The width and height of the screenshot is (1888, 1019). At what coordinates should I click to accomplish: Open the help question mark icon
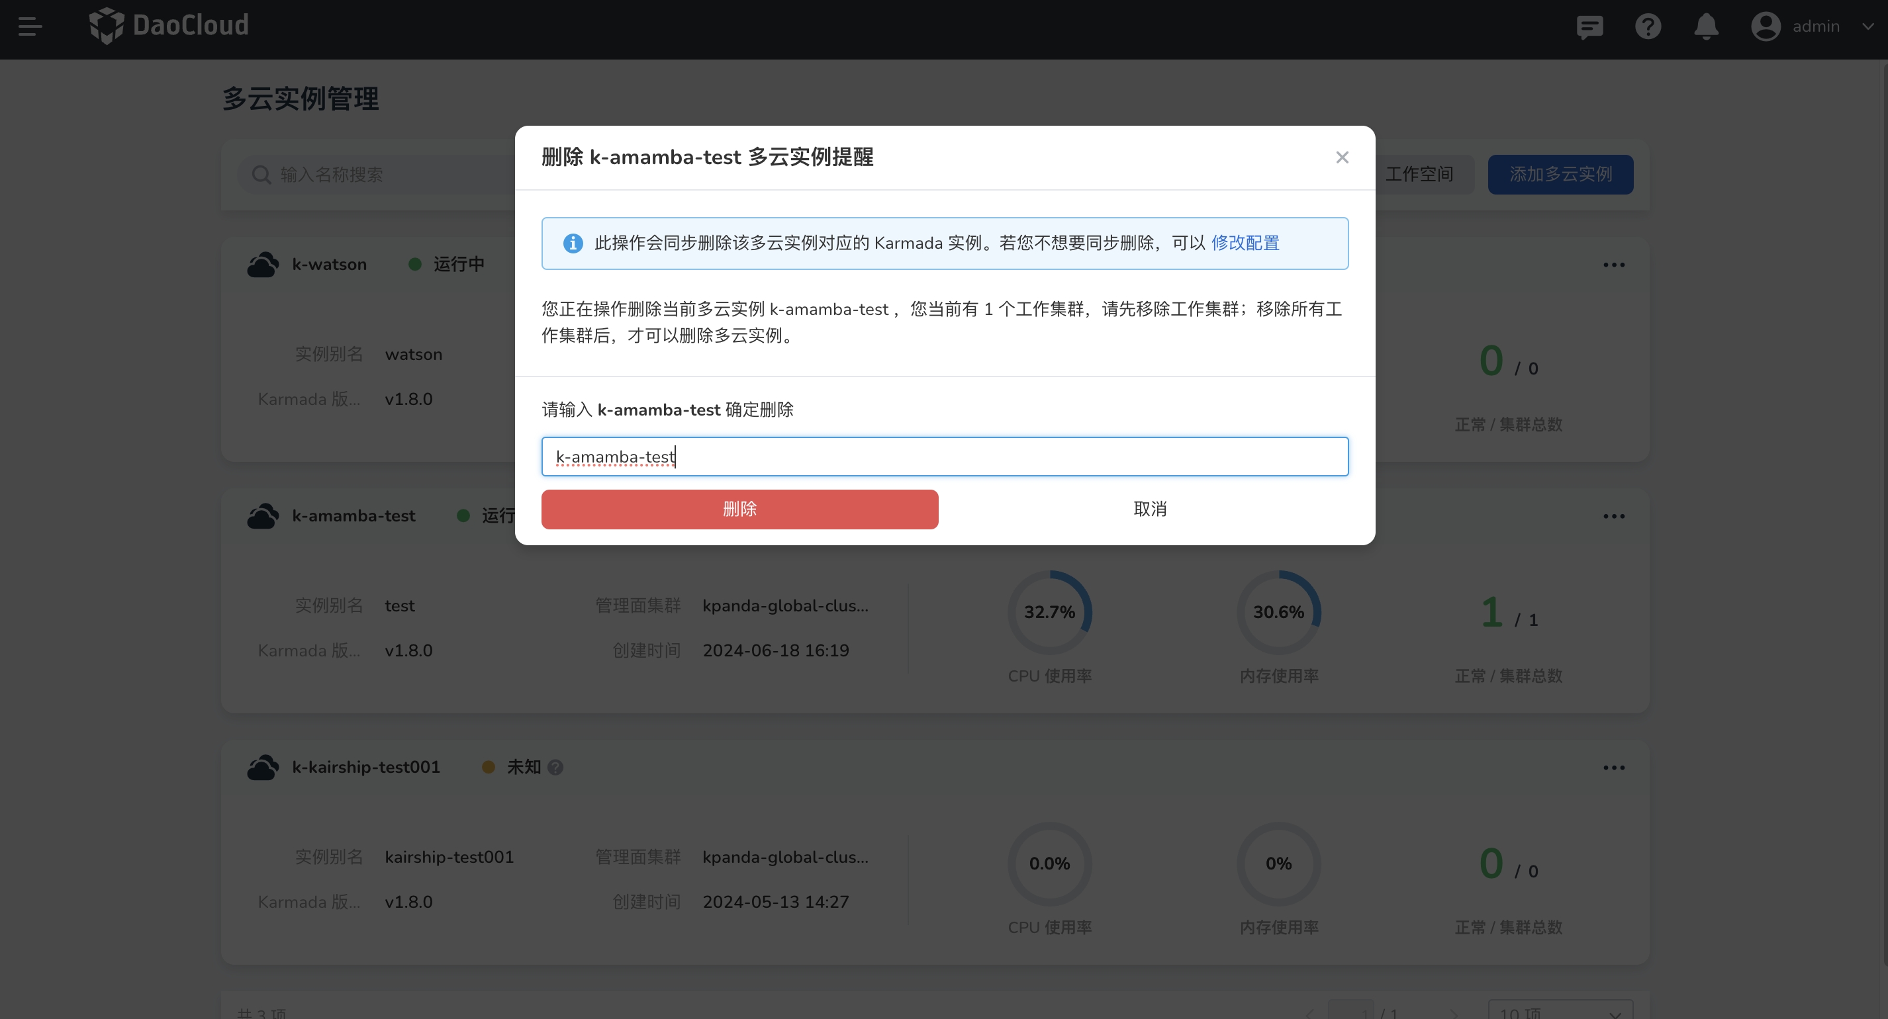point(1648,27)
